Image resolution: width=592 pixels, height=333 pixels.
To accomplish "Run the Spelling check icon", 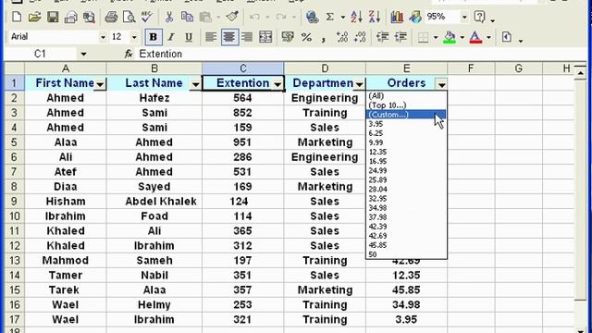I will tap(147, 17).
